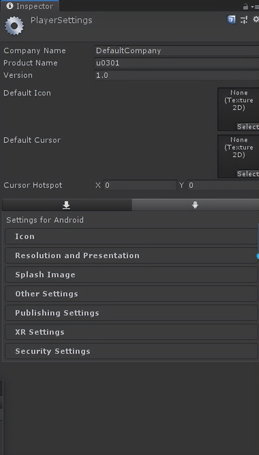Open the PlayerSettings help reference icon

(x=231, y=20)
